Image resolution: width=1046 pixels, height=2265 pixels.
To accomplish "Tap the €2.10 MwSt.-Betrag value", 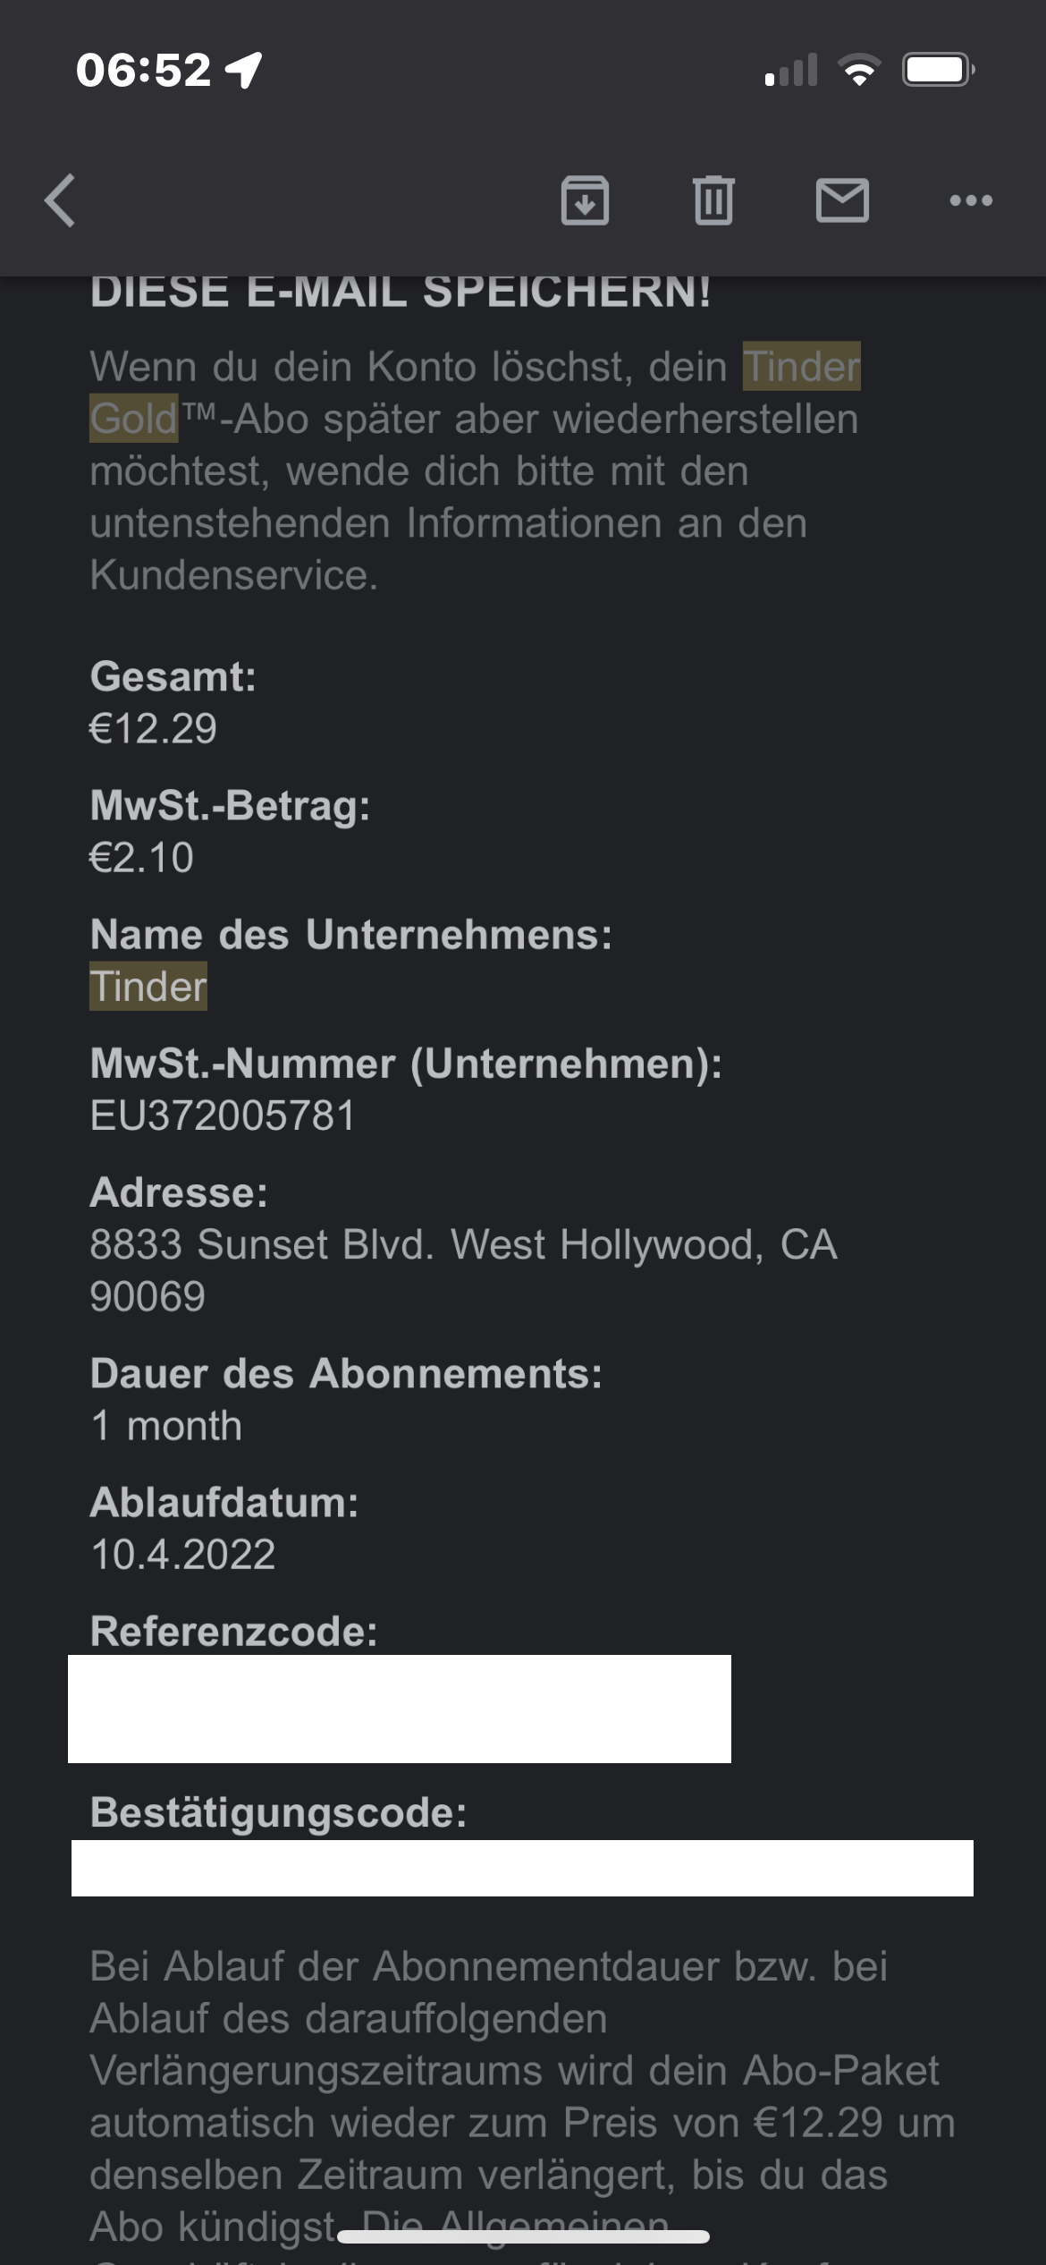I will click(141, 857).
